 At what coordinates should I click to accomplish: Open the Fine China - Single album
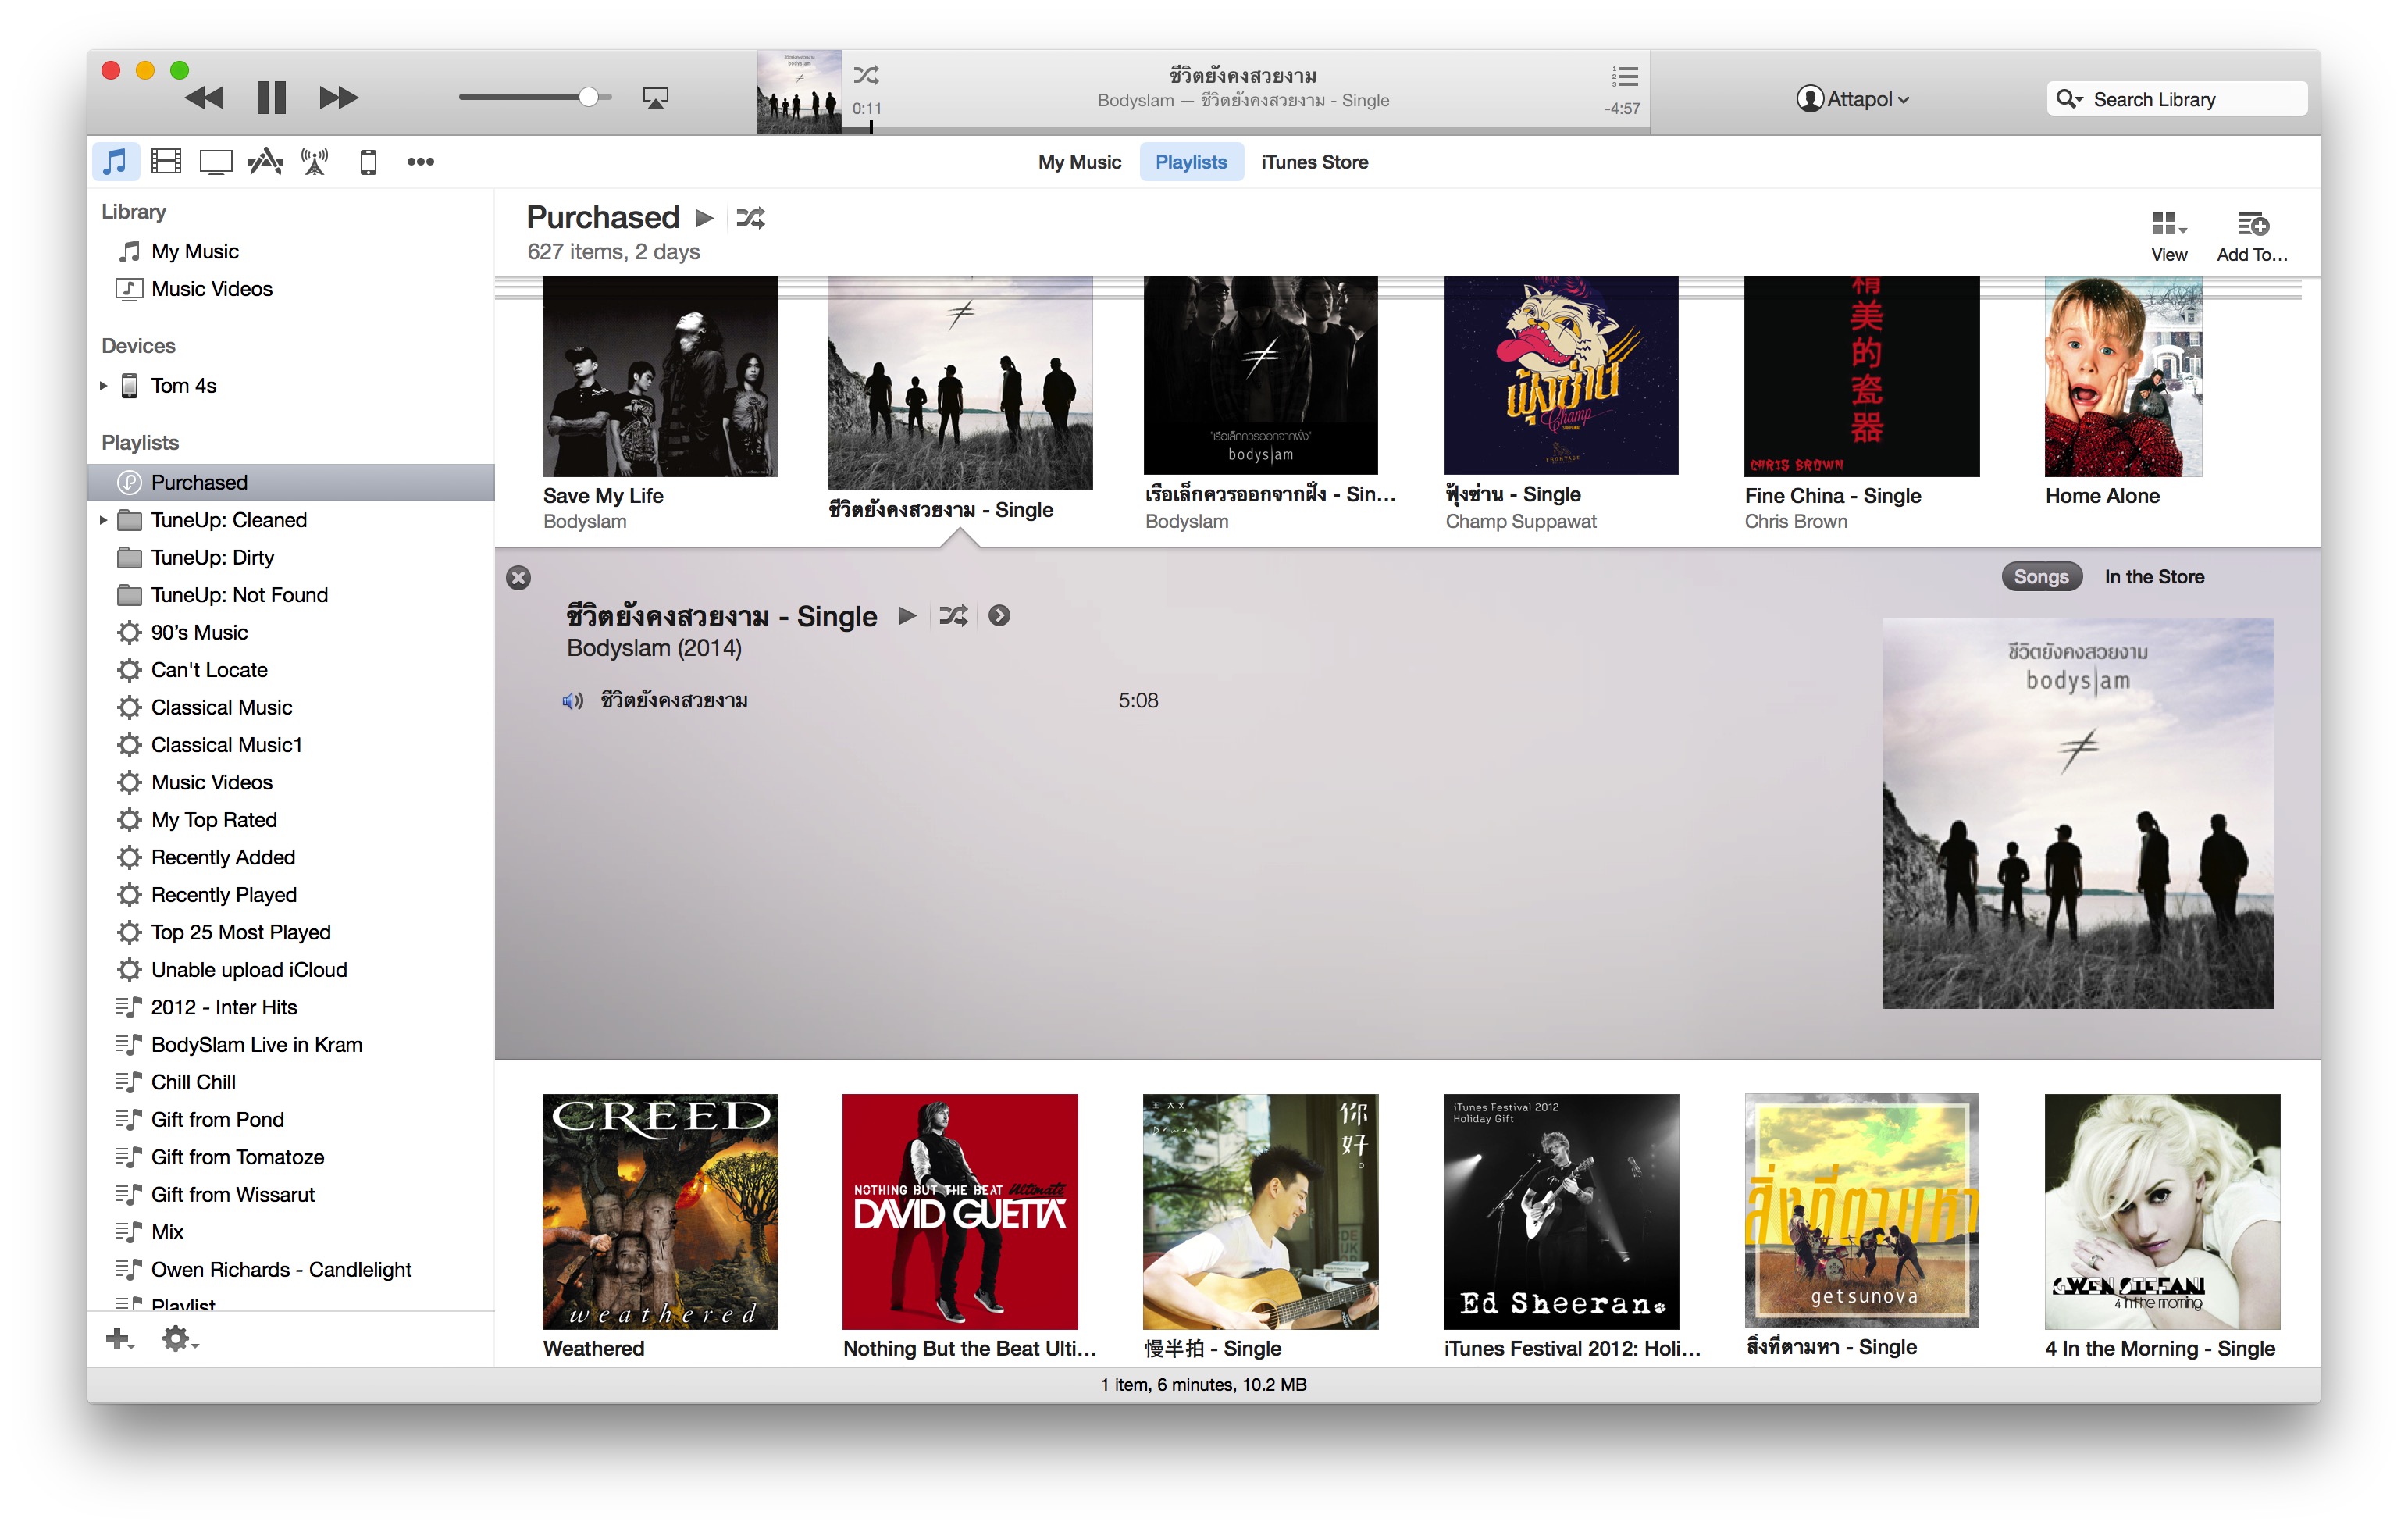[x=1861, y=376]
